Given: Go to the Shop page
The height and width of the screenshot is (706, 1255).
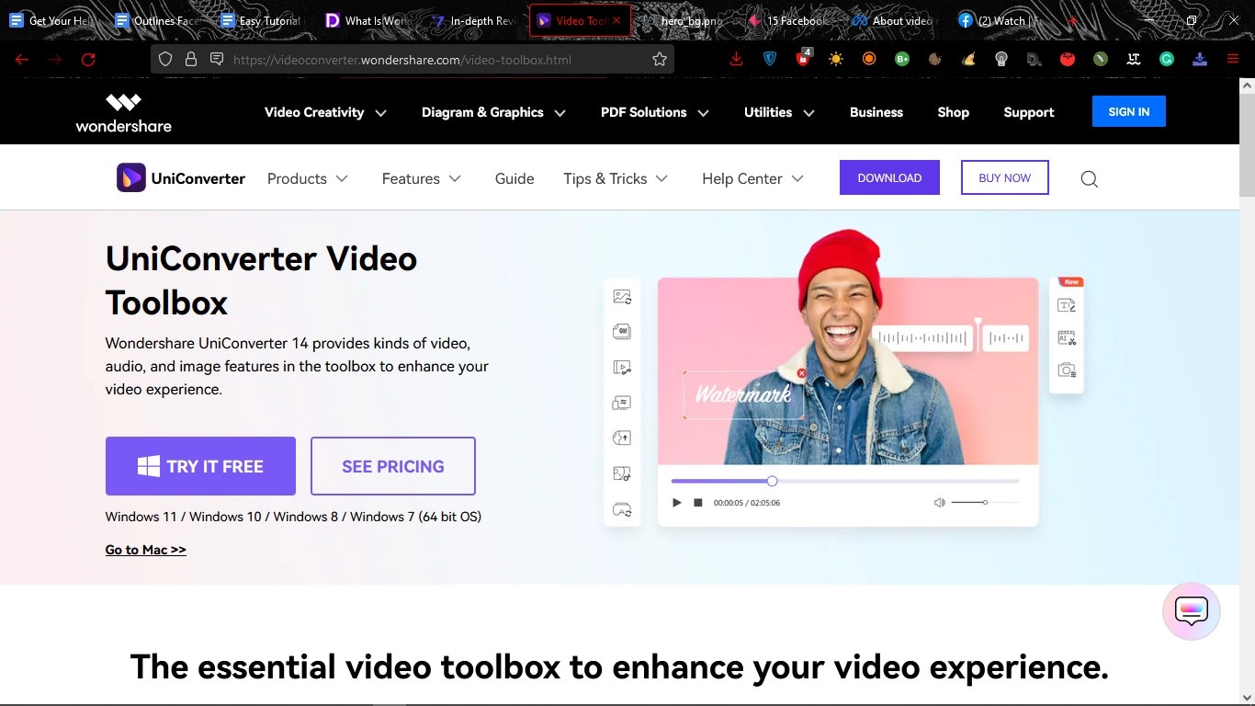Looking at the screenshot, I should pos(953,112).
